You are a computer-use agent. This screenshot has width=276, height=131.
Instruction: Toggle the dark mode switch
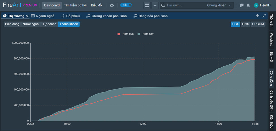pos(126,5)
